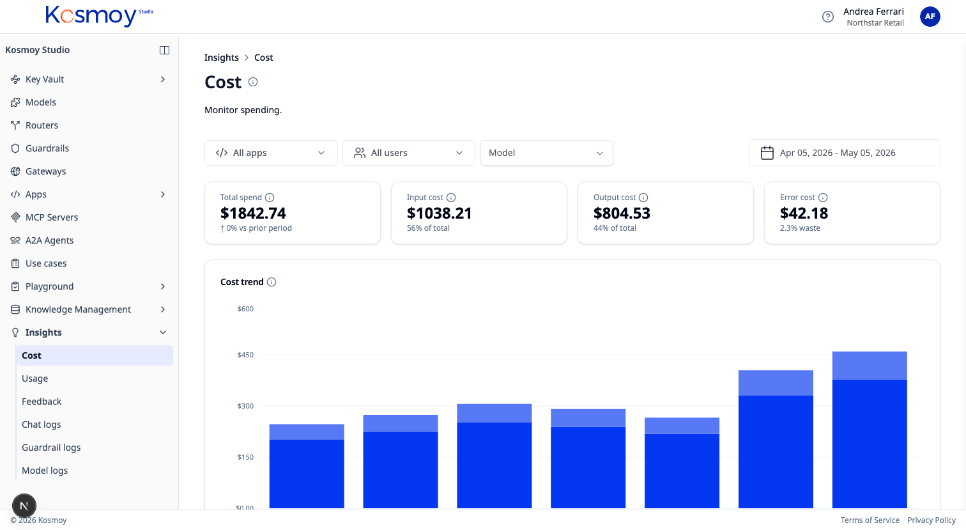Click the Insights breadcrumb link
This screenshot has height=530, width=966.
[x=222, y=58]
